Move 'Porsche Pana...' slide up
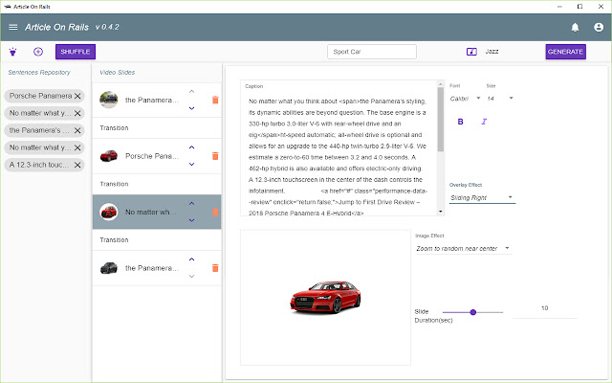This screenshot has height=383, width=612. tap(191, 147)
